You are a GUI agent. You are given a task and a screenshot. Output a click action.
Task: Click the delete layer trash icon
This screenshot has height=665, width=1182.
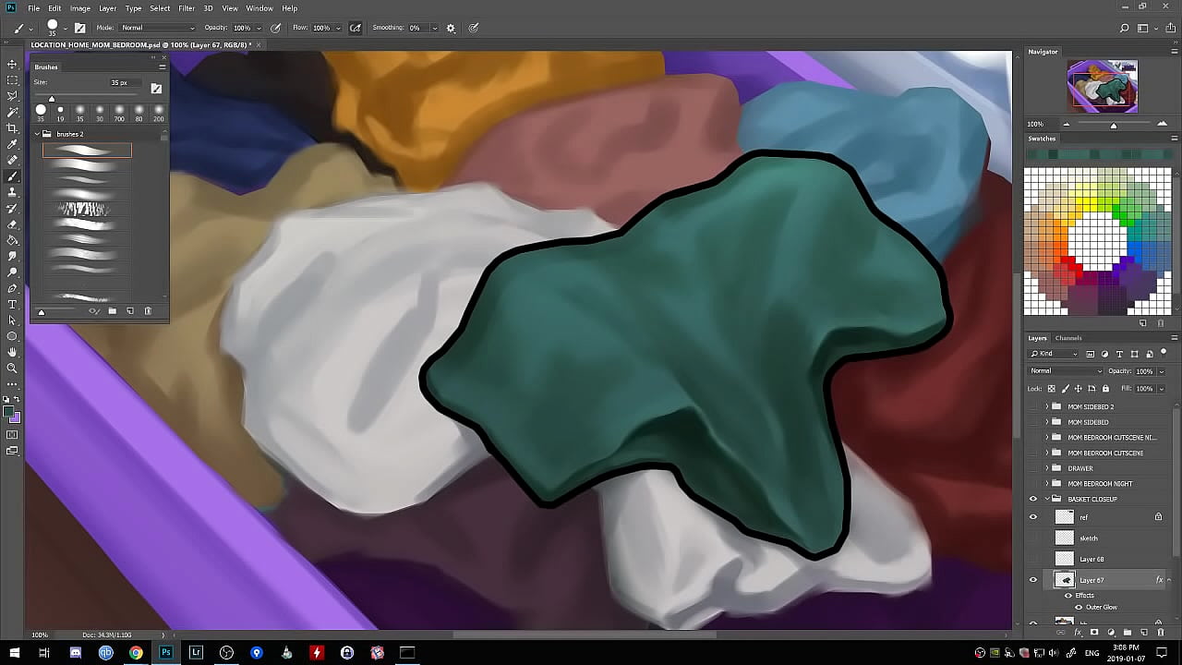point(1161,633)
